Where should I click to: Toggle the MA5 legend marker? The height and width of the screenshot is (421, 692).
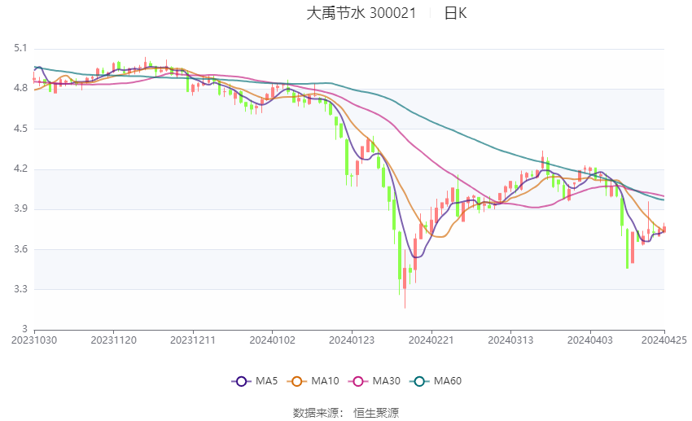point(240,381)
